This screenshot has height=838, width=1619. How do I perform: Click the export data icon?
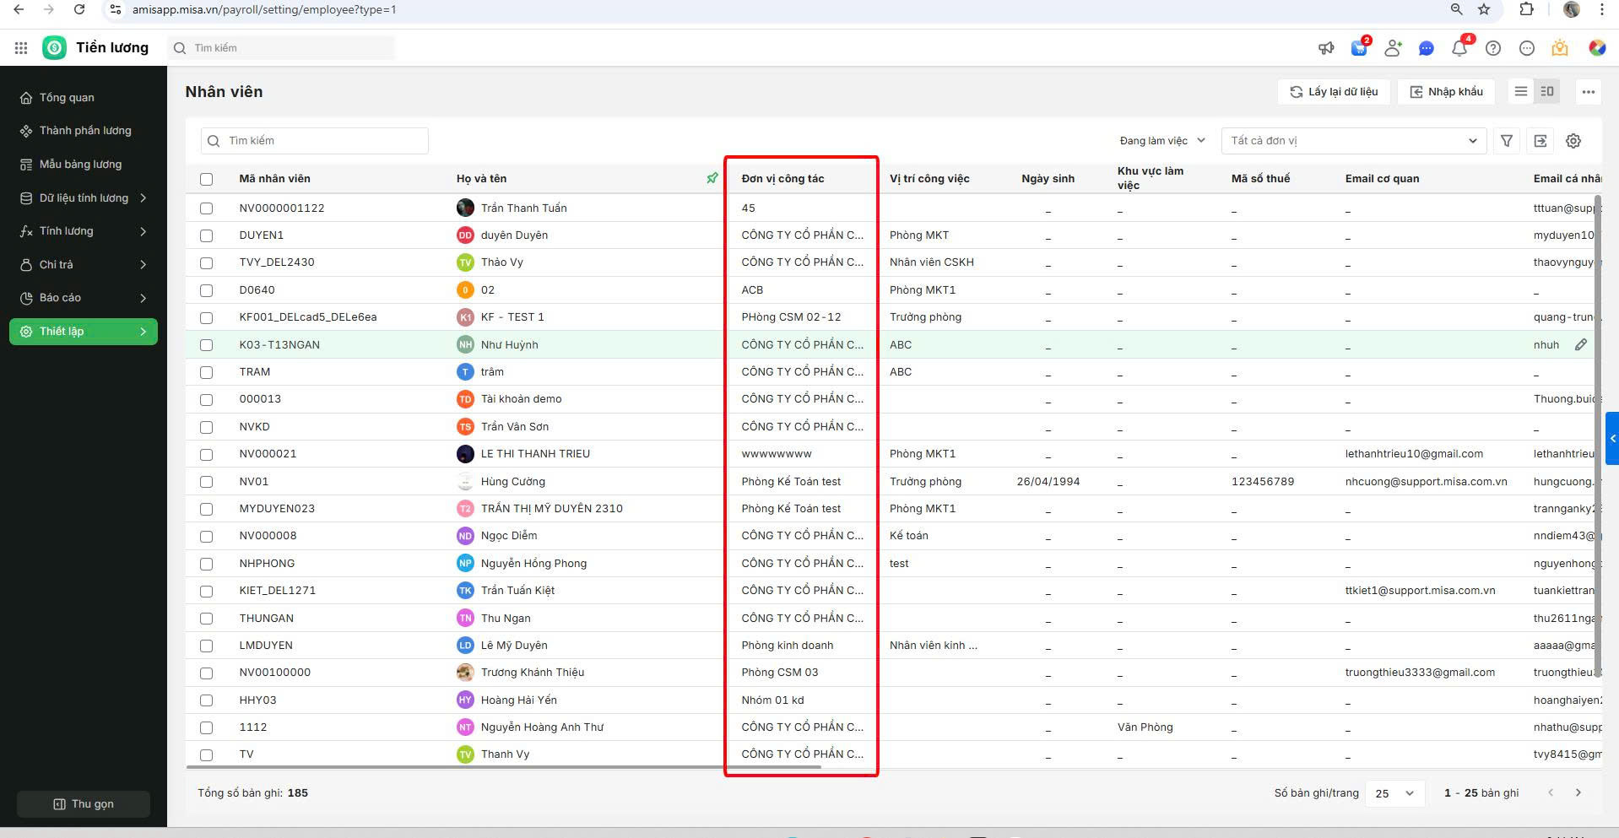1540,141
